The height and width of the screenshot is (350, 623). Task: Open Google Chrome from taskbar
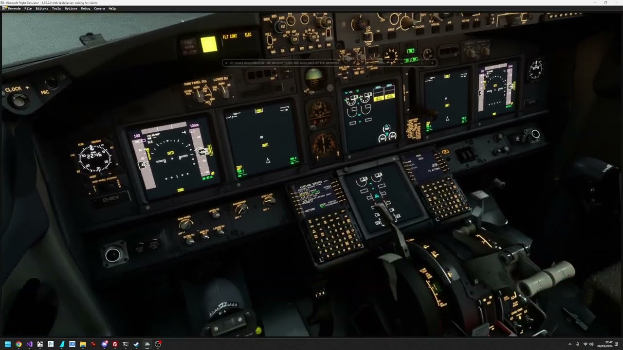tap(18, 344)
